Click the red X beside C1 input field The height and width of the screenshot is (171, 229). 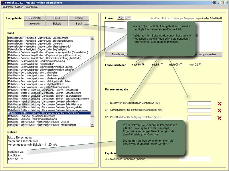(x=220, y=111)
